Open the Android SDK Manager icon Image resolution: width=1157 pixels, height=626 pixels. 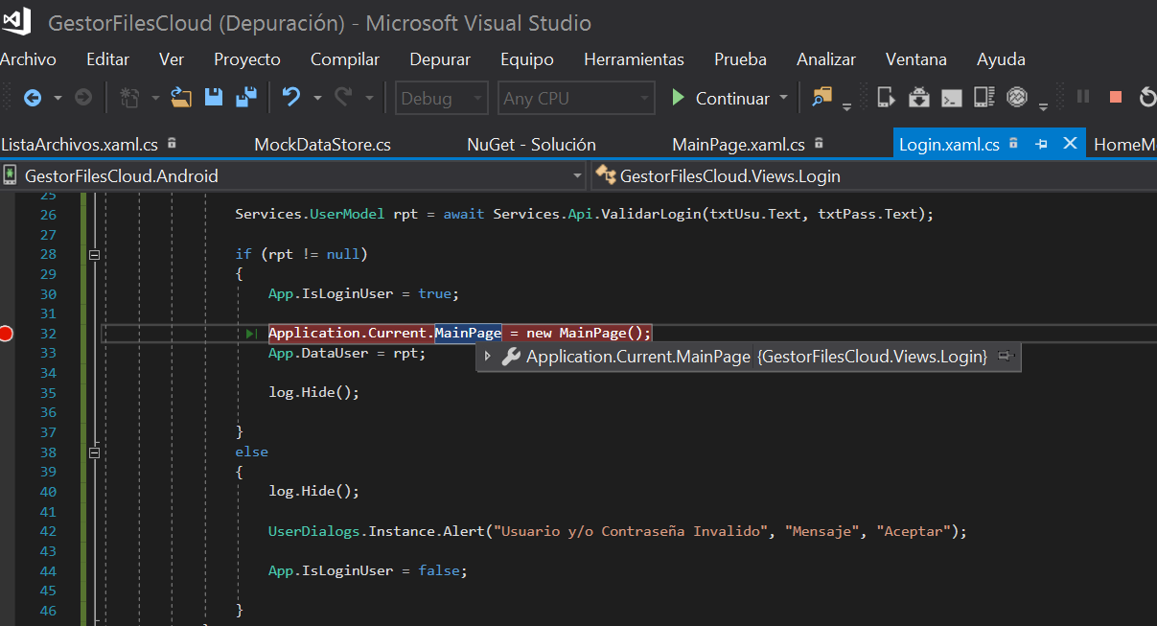[x=919, y=97]
